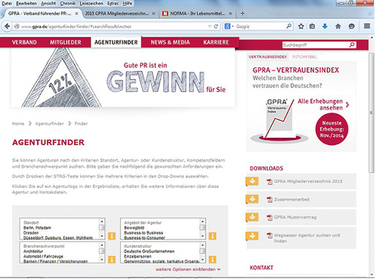This screenshot has height=279, width=375.
Task: Select the PITCHFIBEL sidebar tab
Action: pos(305,57)
